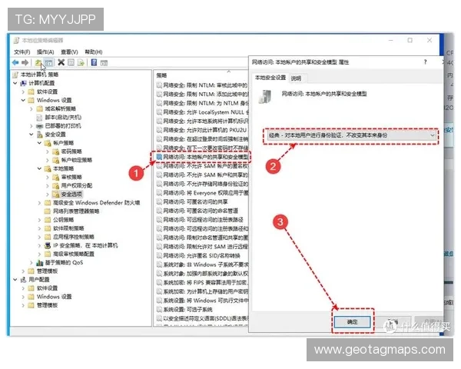
Task: Select the 高级审核策略配置 tree item
Action: (x=74, y=254)
